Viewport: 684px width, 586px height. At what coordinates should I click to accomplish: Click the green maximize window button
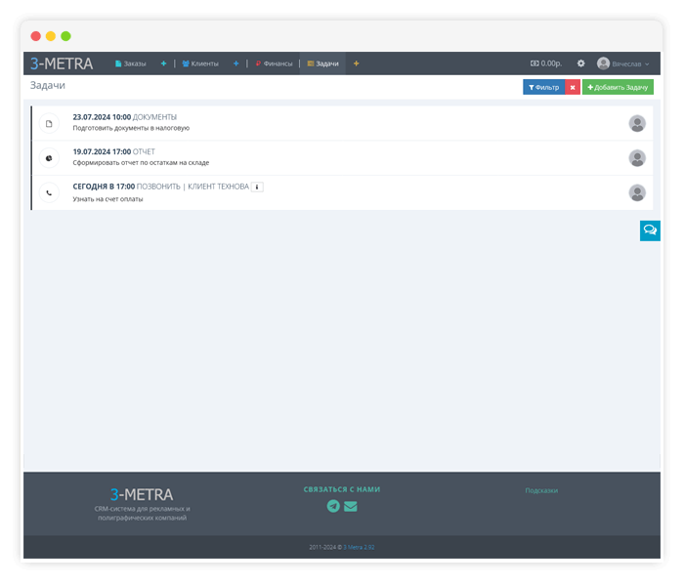coord(65,36)
